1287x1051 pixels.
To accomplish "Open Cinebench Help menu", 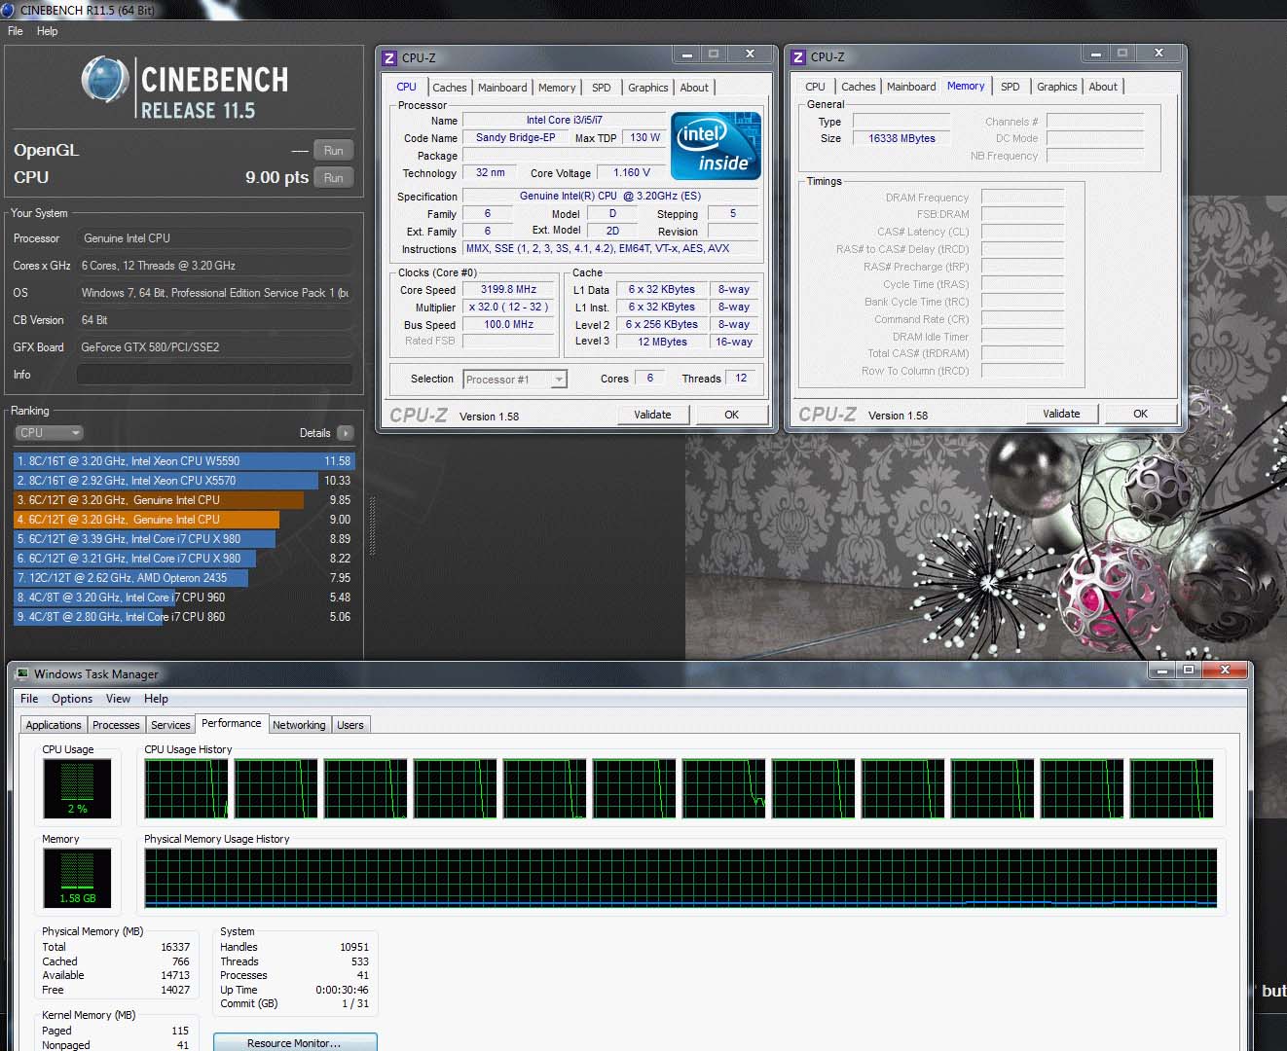I will pyautogui.click(x=48, y=31).
